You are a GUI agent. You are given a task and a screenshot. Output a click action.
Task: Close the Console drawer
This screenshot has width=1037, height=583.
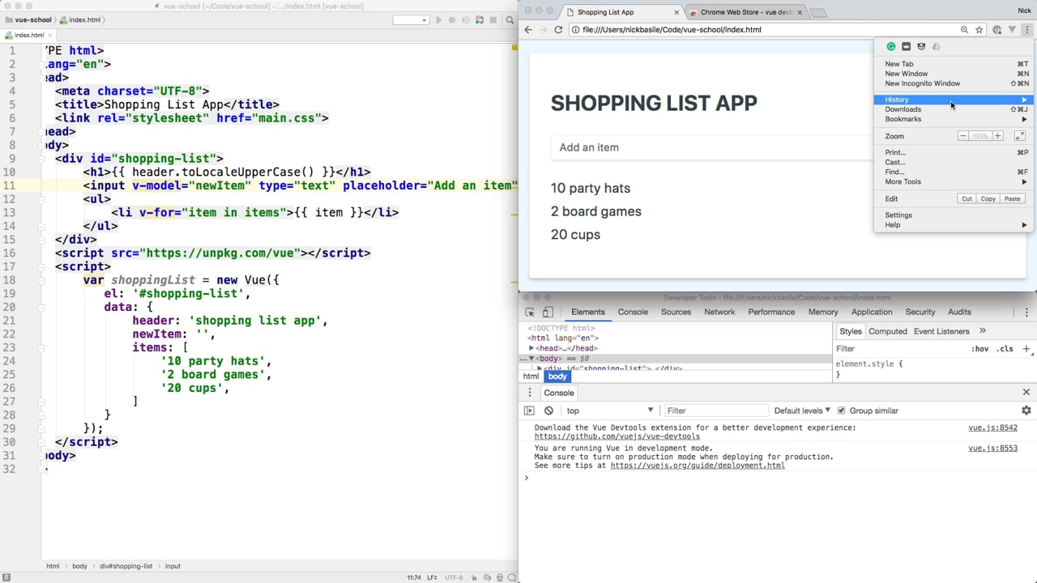[x=1026, y=393]
